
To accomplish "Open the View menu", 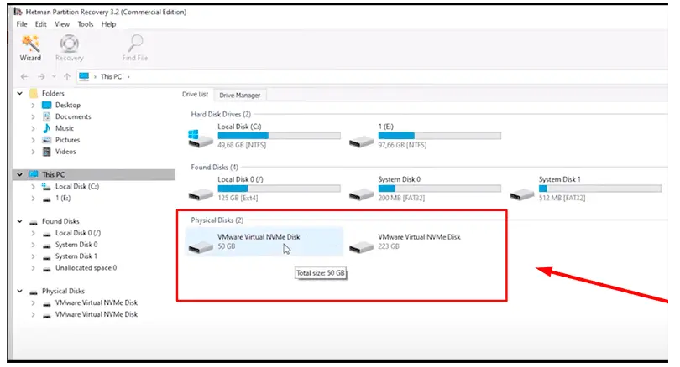I will 62,24.
